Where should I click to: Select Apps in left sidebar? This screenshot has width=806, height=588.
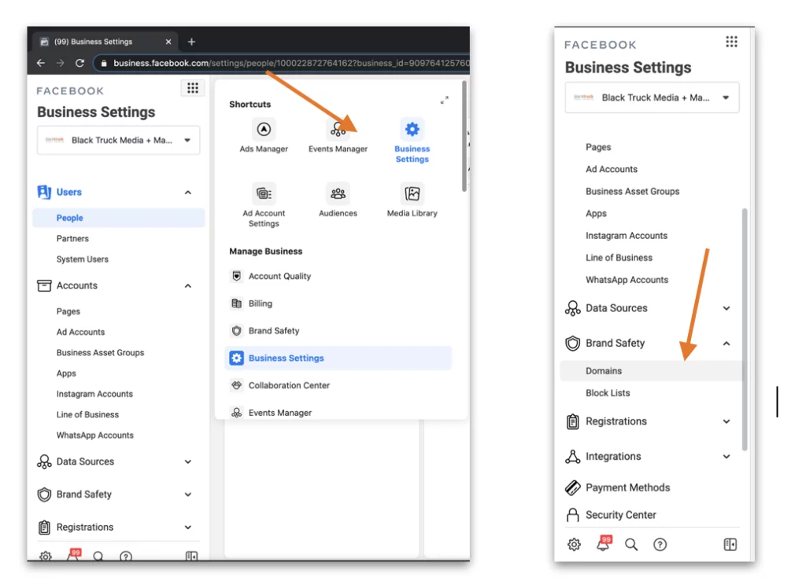[x=66, y=373]
